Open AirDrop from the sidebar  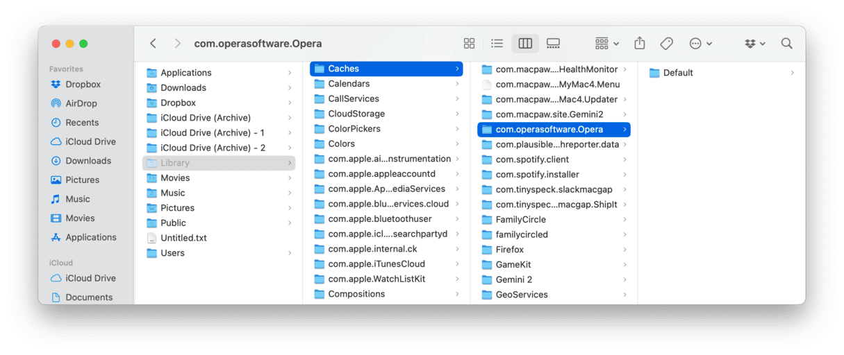pos(81,103)
